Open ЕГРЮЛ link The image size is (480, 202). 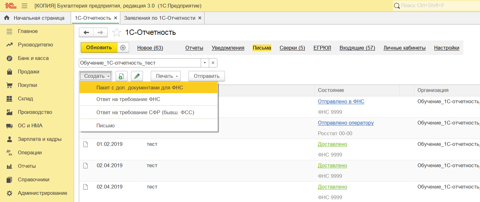click(x=322, y=48)
